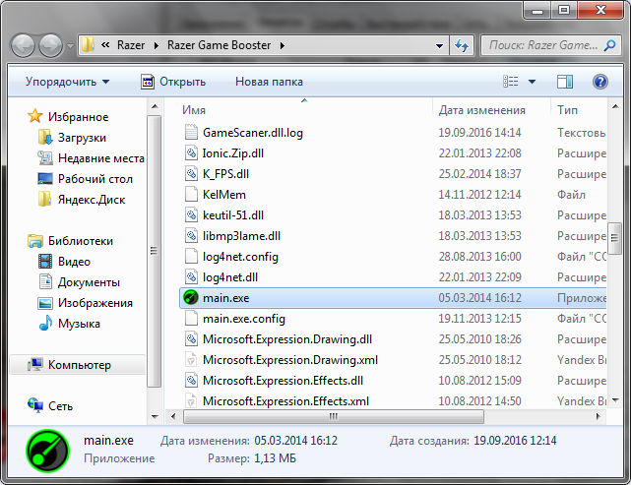Click the back navigation arrow
Viewport: 631px width, 485px height.
point(23,45)
